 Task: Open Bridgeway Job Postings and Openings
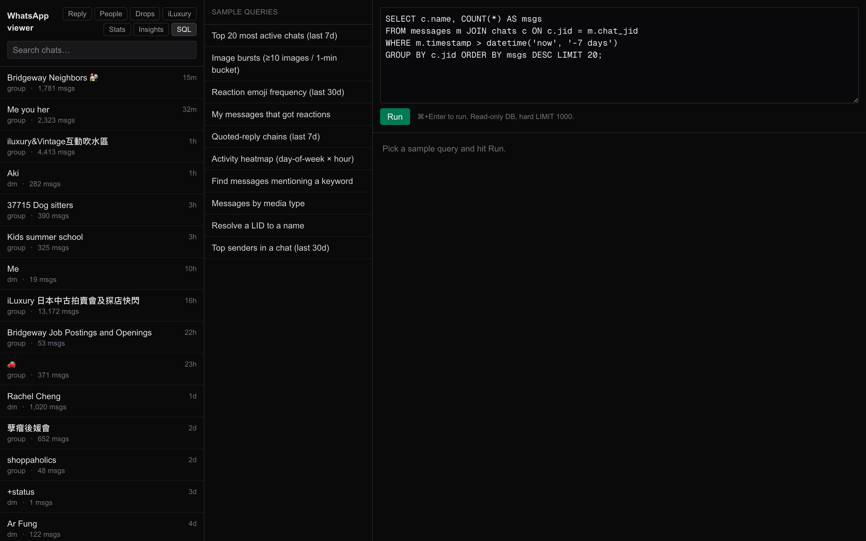pyautogui.click(x=102, y=338)
